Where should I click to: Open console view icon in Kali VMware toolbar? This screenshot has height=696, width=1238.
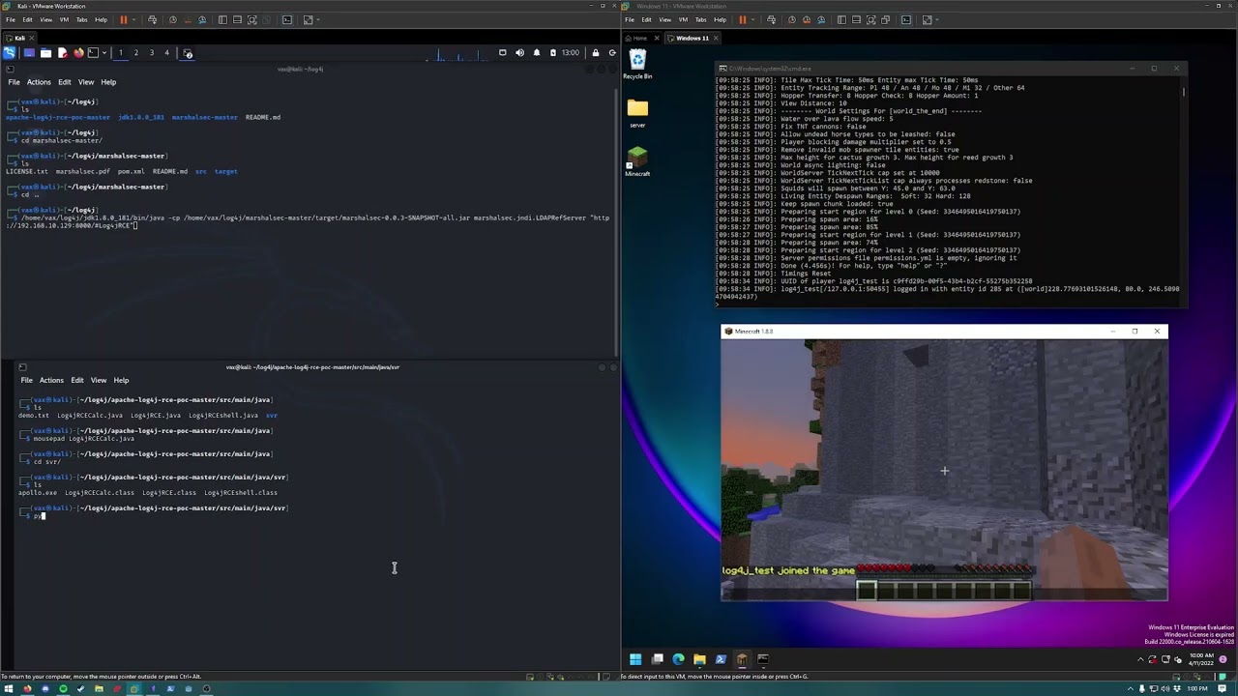tap(287, 19)
